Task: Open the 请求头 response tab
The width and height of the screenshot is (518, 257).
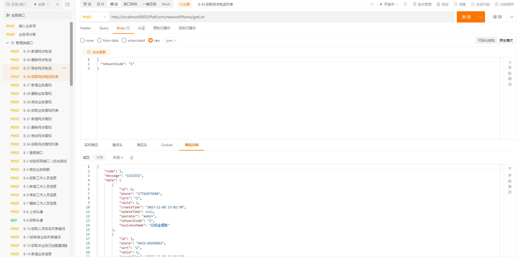Action: 117,145
